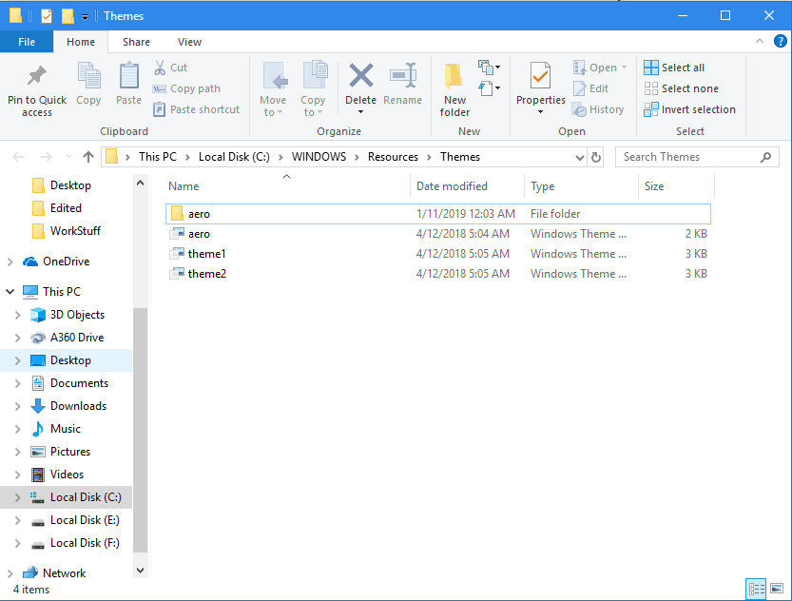Click Select all
The width and height of the screenshot is (792, 601).
[674, 68]
